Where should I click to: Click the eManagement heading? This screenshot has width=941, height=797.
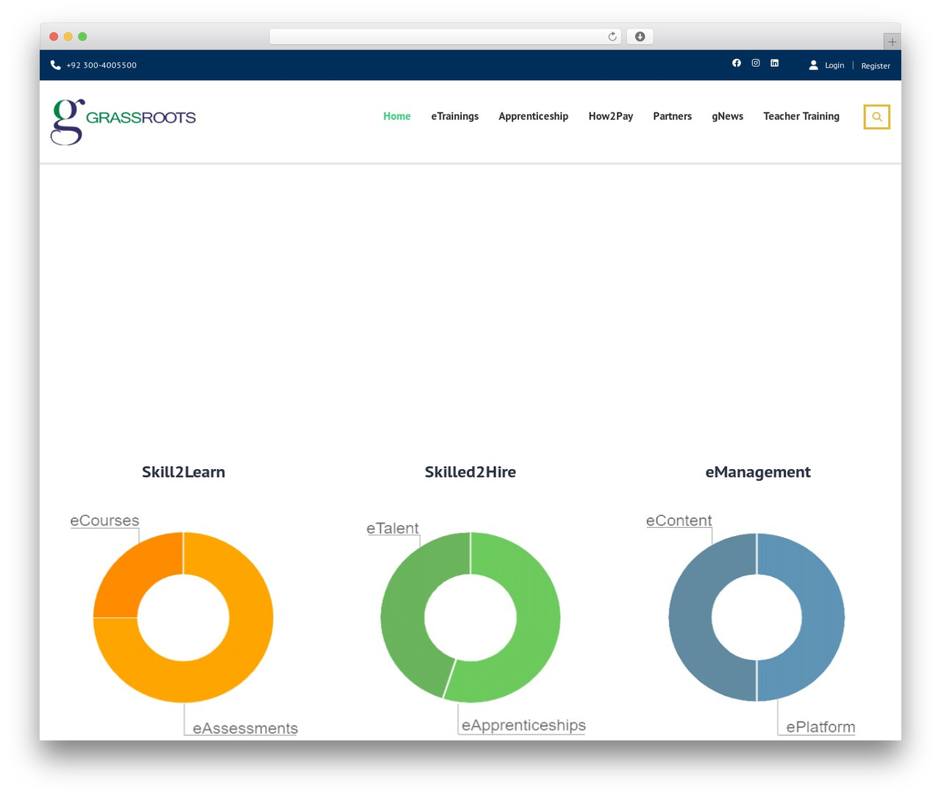point(758,472)
